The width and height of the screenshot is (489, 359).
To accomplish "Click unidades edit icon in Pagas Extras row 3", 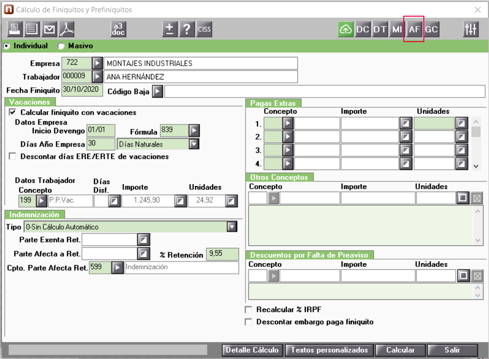I will click(462, 150).
